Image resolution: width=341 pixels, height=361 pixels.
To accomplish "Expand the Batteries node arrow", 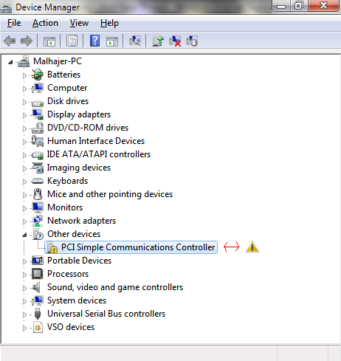I will 24,75.
